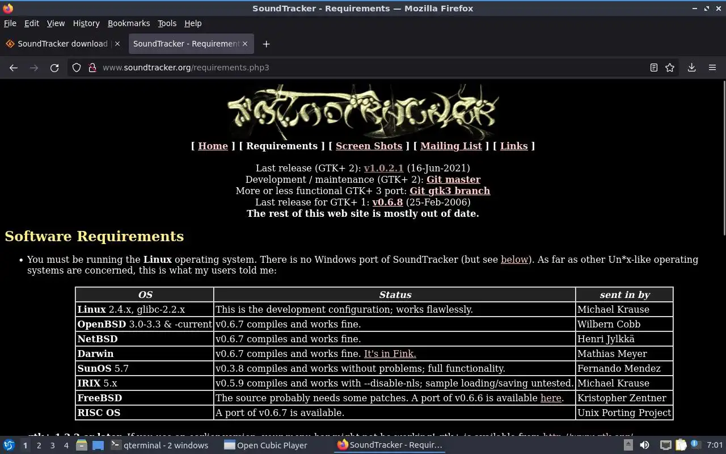Open the file manager icon in taskbar
This screenshot has width=726, height=454.
coord(81,445)
